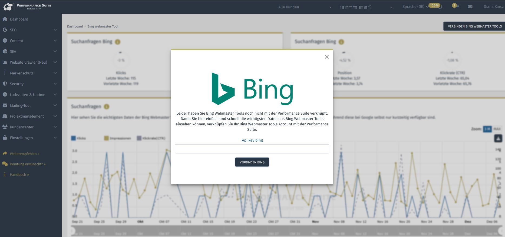Screen dimensions: 505x237
Task: Expand the SEA menu chevron
Action: coord(55,51)
